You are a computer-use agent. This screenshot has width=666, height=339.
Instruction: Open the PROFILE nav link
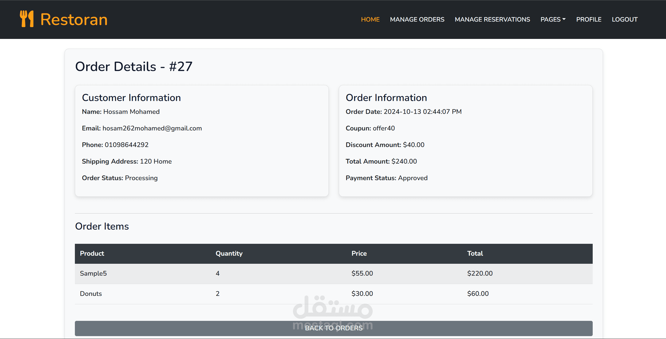pos(588,19)
